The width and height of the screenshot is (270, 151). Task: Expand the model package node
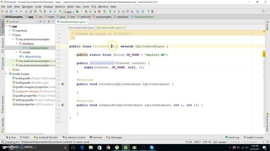pyautogui.click(x=17, y=52)
